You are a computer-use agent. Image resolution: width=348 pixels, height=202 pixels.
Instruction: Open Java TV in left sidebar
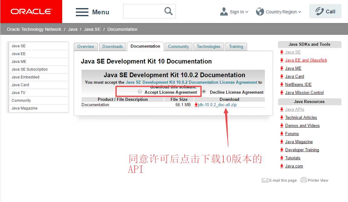click(x=38, y=92)
